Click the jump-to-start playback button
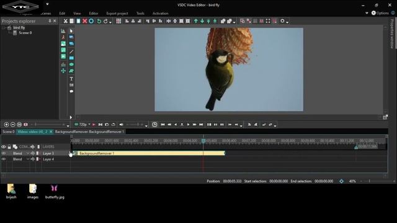Screen dimensions: 397x223 [163, 125]
